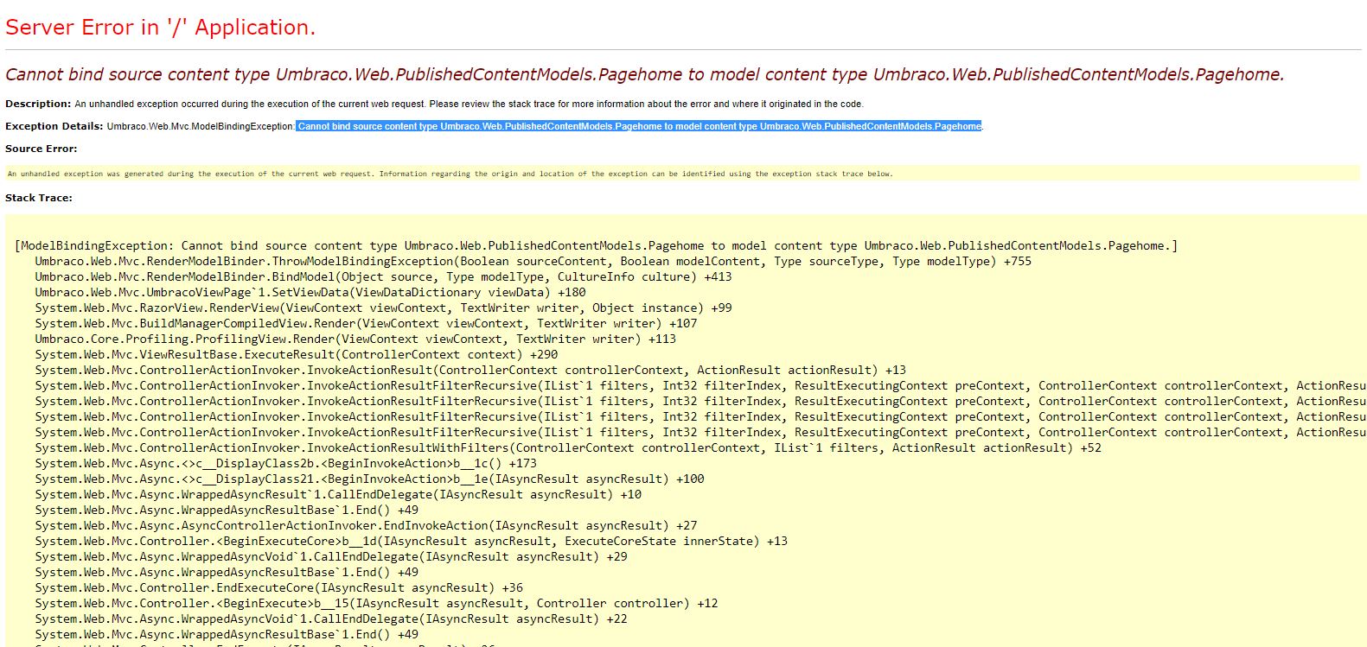Click the '[ModelBindingException: Cannot bind source' stack line

597,246
